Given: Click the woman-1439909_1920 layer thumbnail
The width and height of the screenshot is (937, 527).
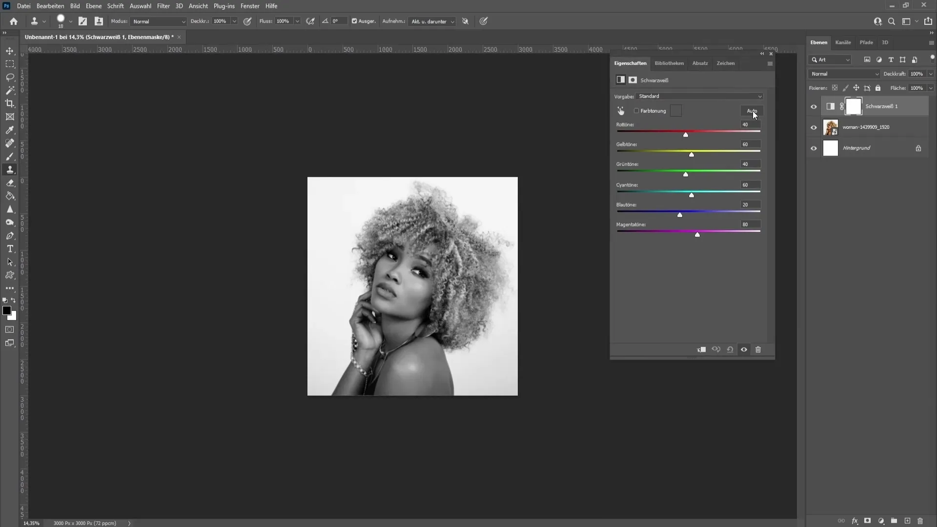Looking at the screenshot, I should [x=831, y=127].
